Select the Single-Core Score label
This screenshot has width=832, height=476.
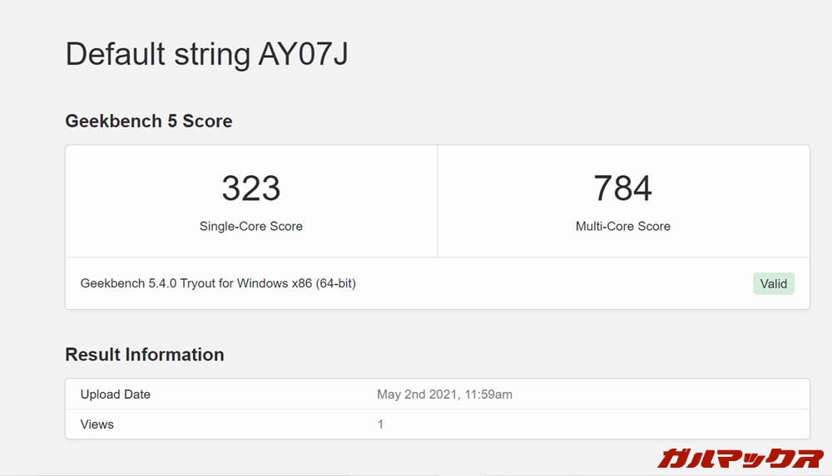(x=250, y=226)
